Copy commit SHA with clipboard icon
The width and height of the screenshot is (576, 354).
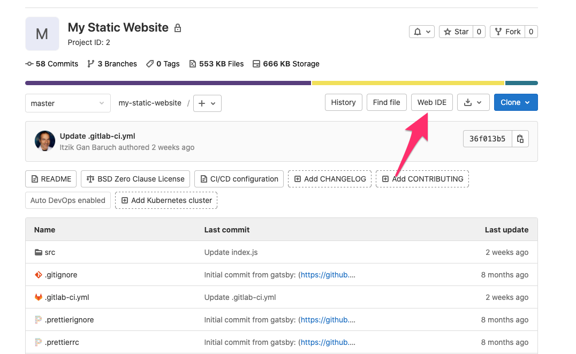pos(520,139)
